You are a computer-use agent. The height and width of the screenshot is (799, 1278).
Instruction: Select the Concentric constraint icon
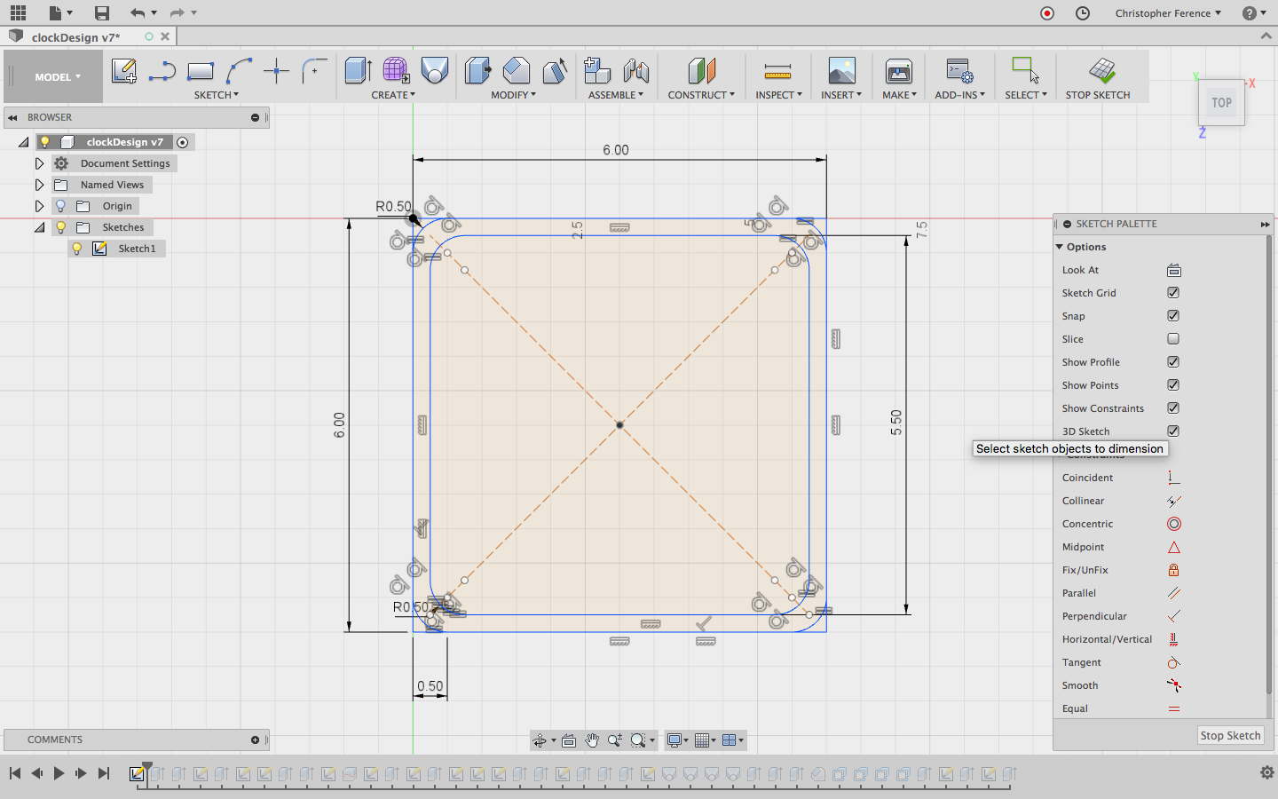click(1173, 525)
